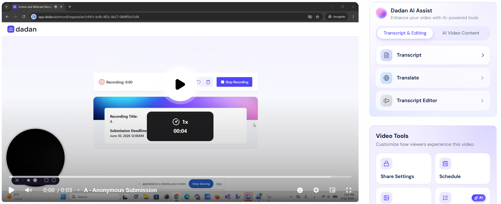Open Chrome from the recorded taskbar

coord(177,197)
